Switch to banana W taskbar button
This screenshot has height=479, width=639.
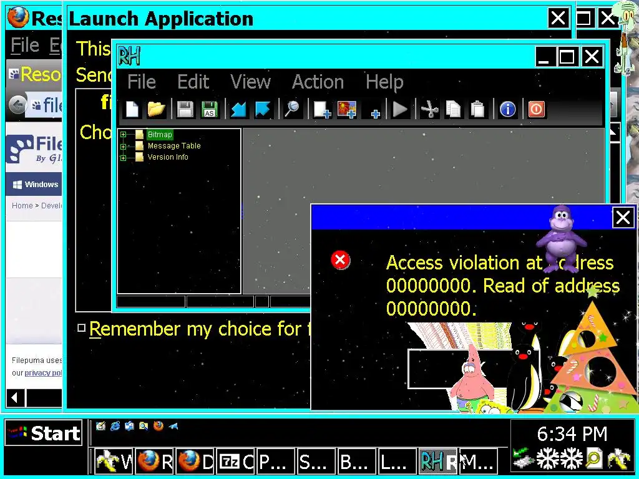click(x=114, y=462)
